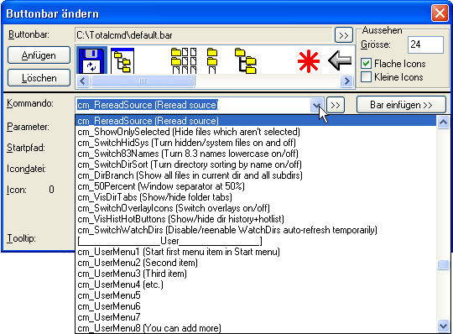
Task: Click the two-folder single column icon
Action: 212,60
